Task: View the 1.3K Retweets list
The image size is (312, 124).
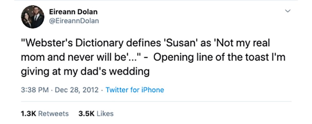Action: [45, 114]
